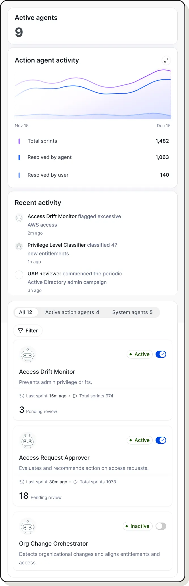Click the Access Drift Monitor icon in Recent activity

(19, 218)
